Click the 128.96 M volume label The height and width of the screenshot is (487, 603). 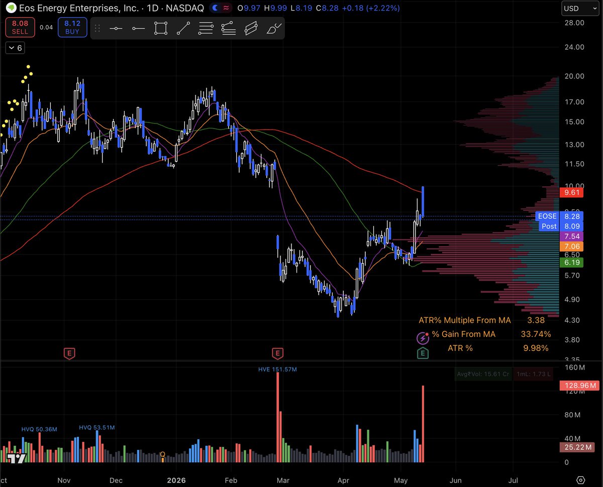(x=579, y=386)
